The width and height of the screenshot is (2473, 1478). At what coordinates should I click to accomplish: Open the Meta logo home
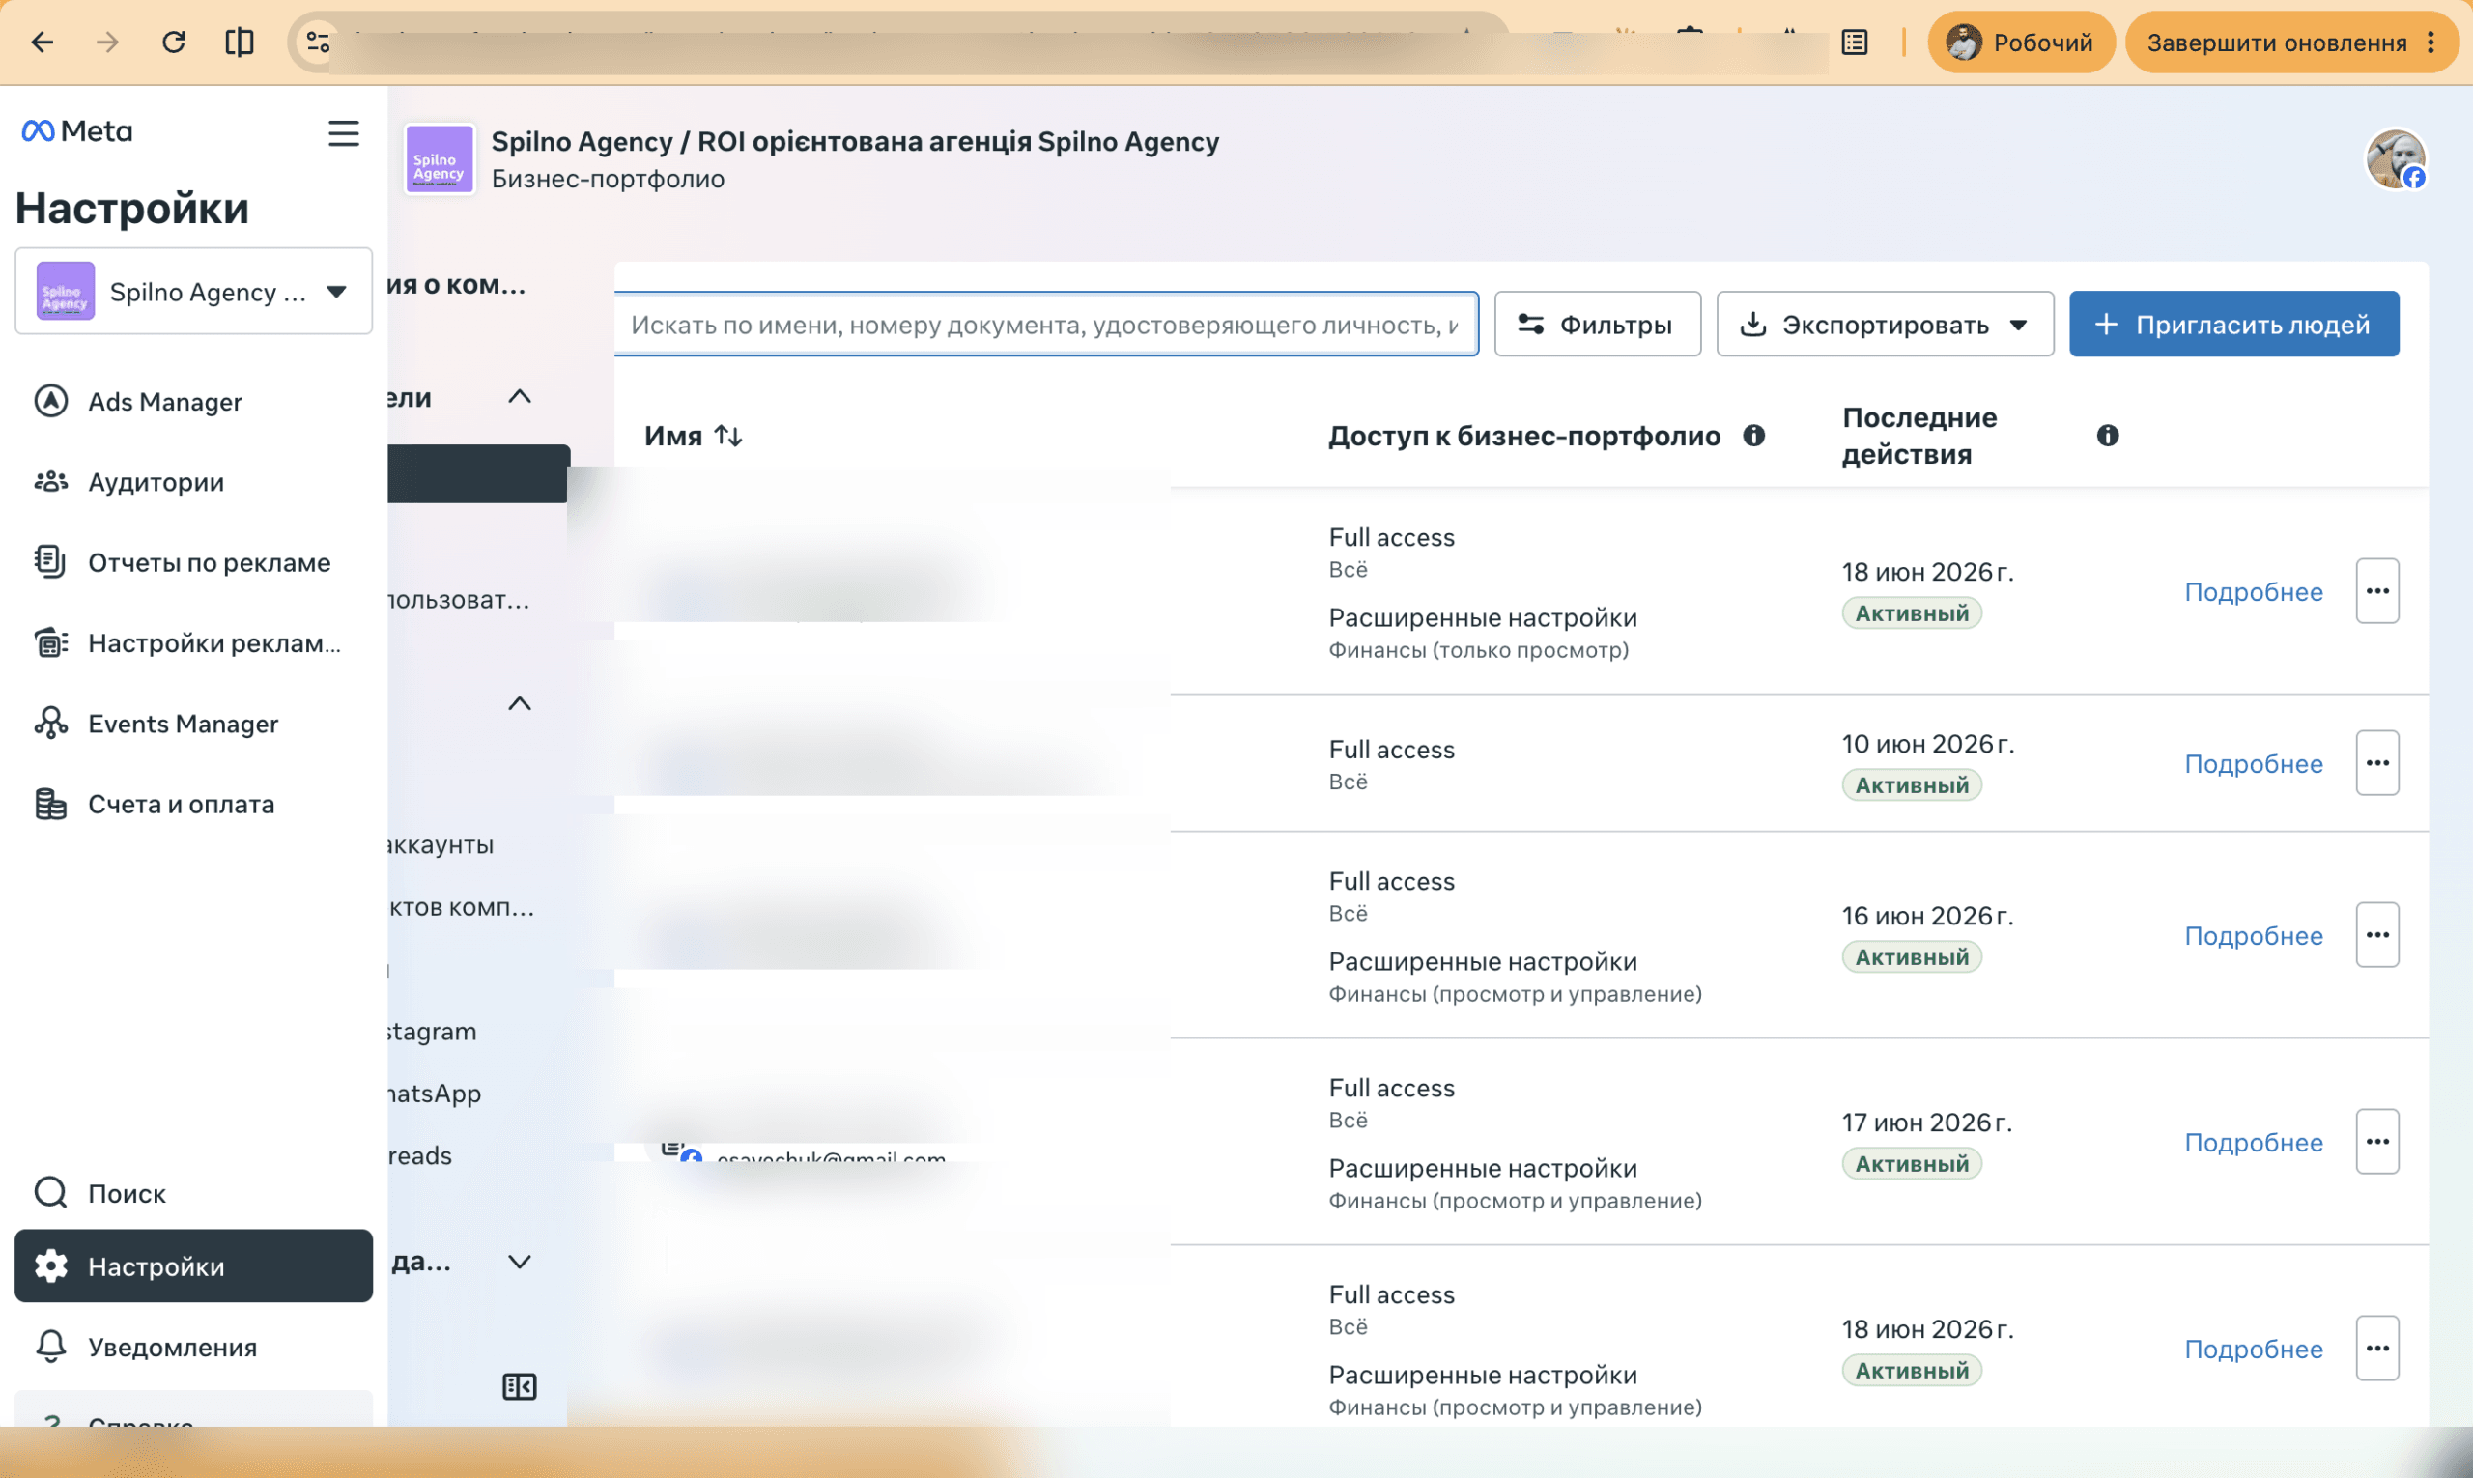click(x=76, y=130)
